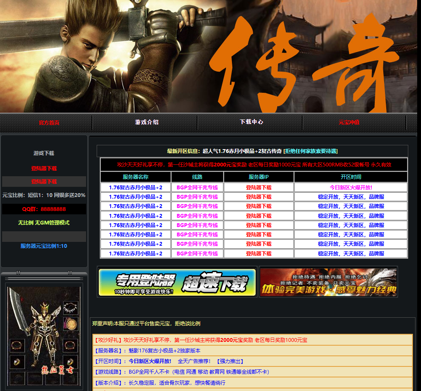Viewport: 421px width, 391px height.
Task: Open the 下载中心 navigation tab
Action: pyautogui.click(x=251, y=122)
